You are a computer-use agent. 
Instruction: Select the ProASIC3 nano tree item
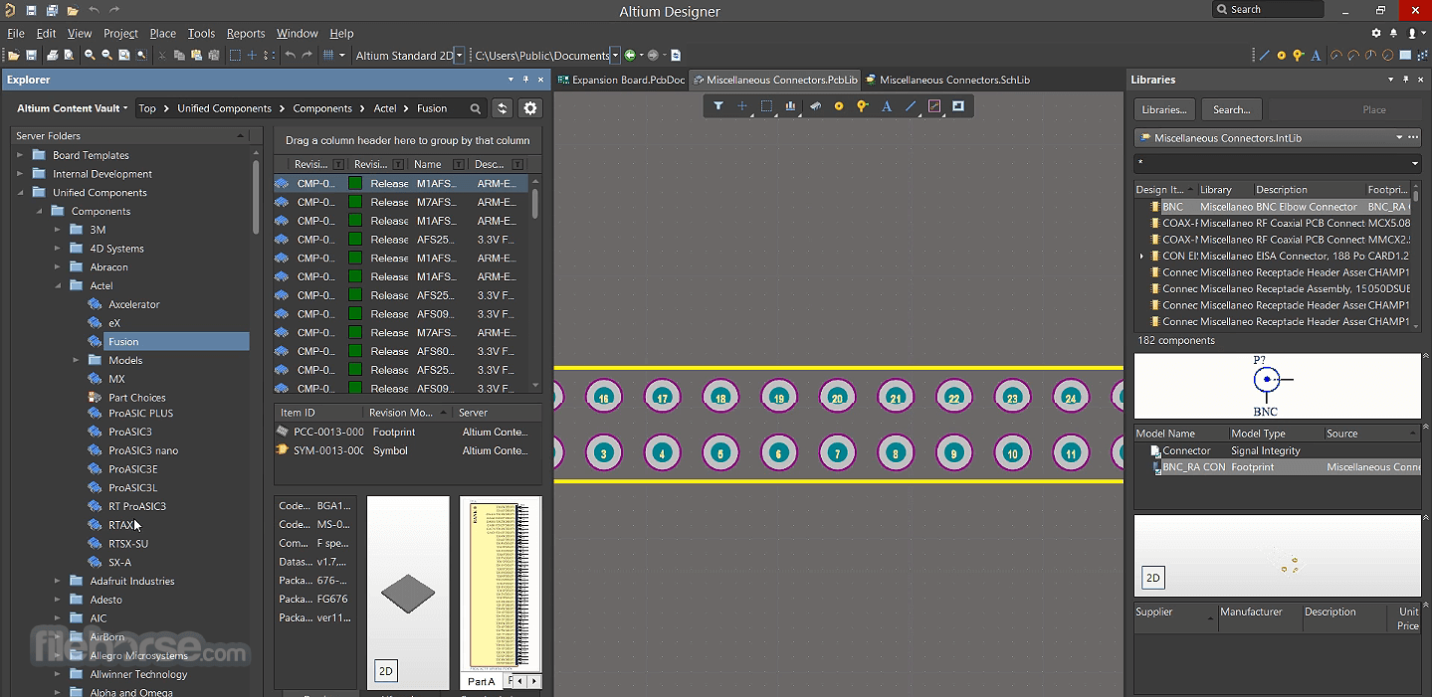click(x=143, y=450)
